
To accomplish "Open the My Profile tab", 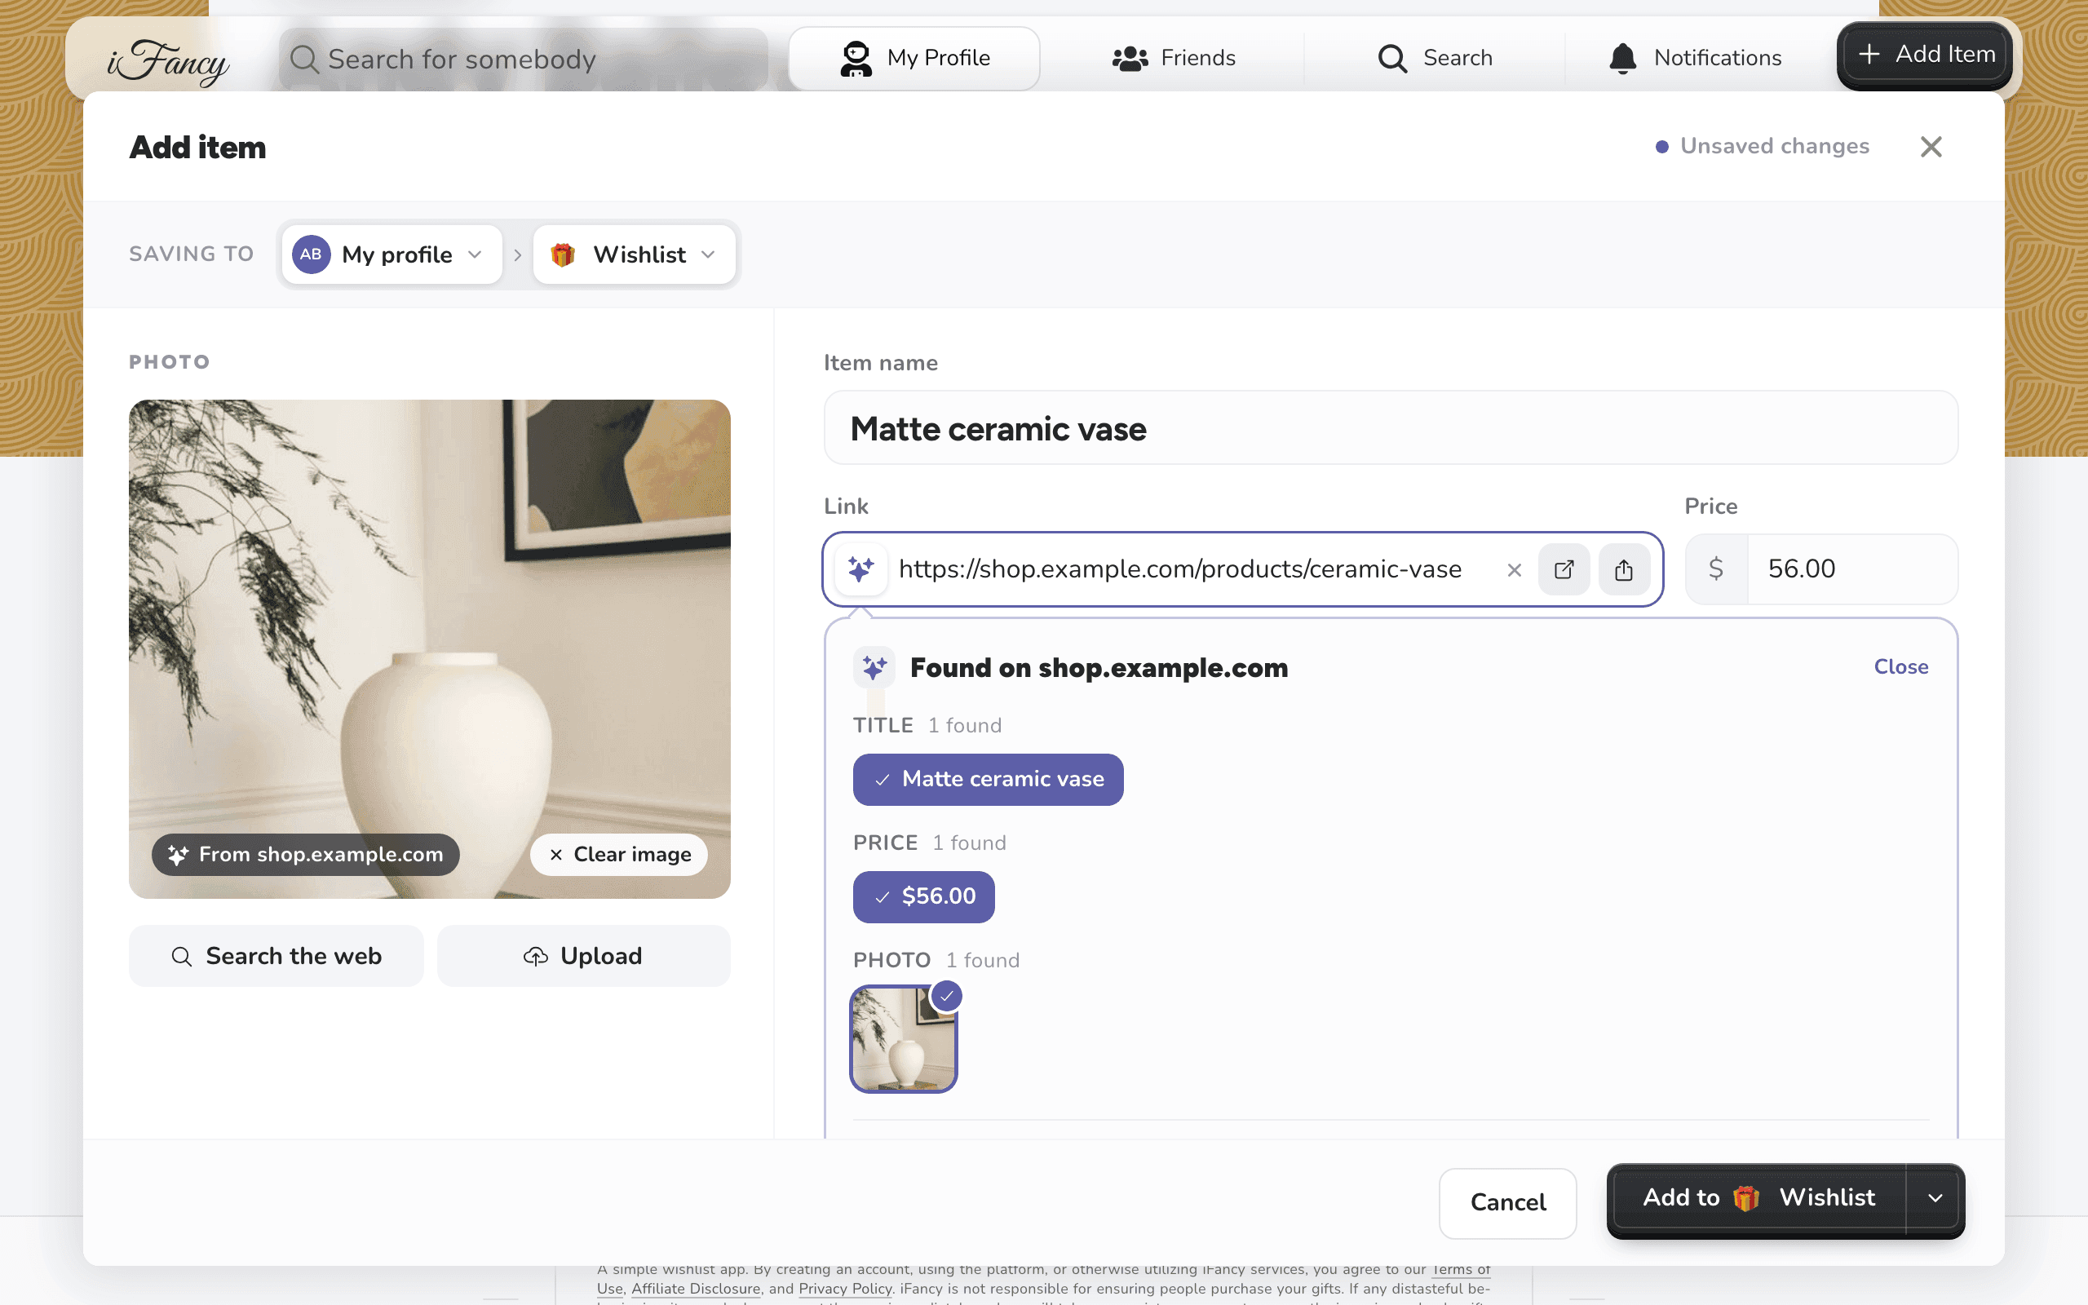I will [913, 58].
